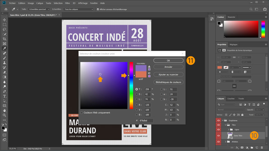The height and width of the screenshot is (151, 269).
Task: Enable Couleurs Web uniquement checkbox
Action: [x=82, y=113]
